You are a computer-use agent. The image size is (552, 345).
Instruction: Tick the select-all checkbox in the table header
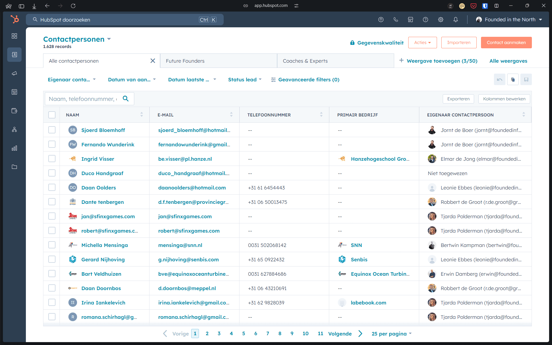click(x=52, y=115)
